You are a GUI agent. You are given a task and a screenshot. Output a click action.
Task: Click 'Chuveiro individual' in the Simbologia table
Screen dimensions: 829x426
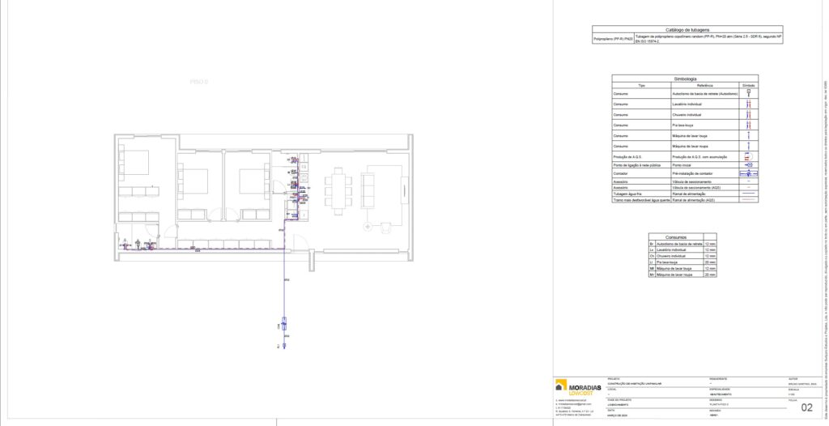pyautogui.click(x=687, y=115)
